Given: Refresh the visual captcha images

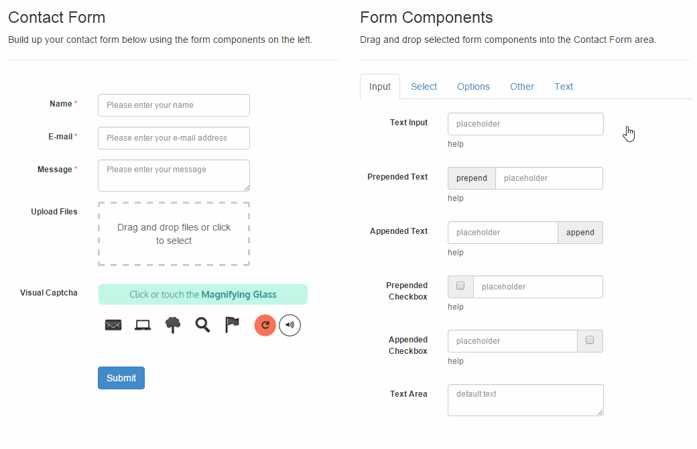Looking at the screenshot, I should 265,325.
